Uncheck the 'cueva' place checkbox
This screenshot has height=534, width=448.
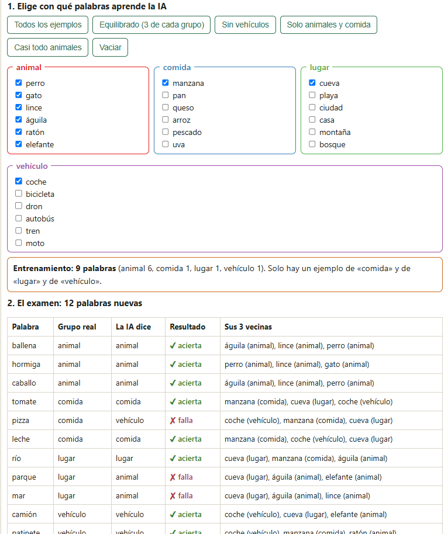pos(312,83)
